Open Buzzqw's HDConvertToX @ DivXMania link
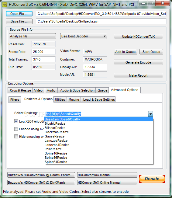This screenshot has height=198, width=172. [41, 182]
